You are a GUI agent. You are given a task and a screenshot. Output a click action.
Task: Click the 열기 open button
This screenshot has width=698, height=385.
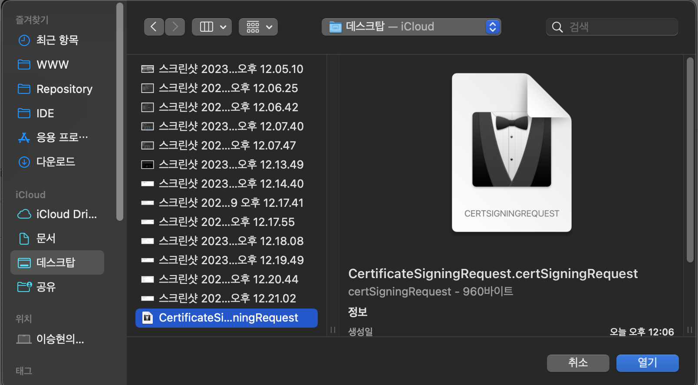648,363
